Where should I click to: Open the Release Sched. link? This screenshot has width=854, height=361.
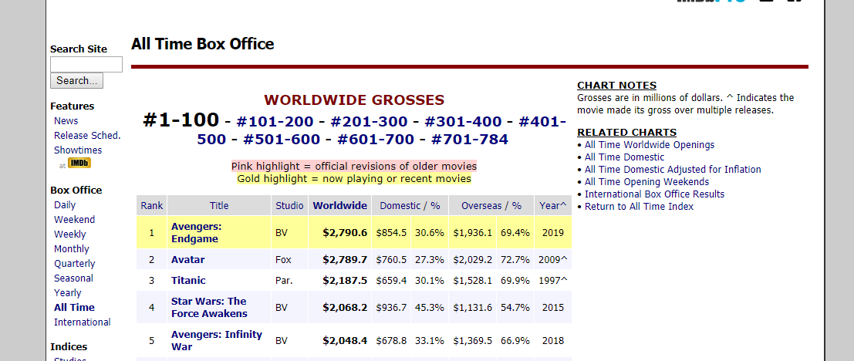point(87,136)
